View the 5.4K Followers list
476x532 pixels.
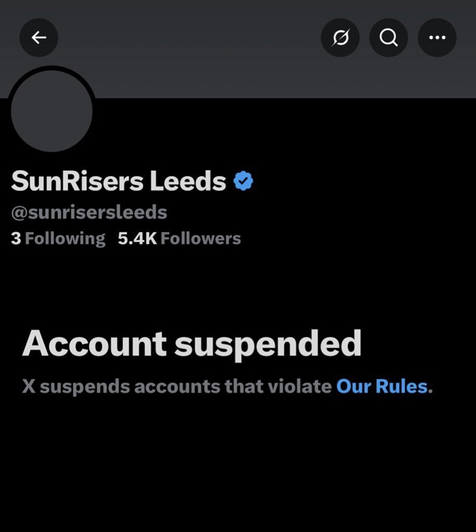[x=179, y=238]
